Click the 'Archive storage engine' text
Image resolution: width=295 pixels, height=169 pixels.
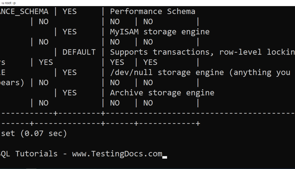[162, 93]
